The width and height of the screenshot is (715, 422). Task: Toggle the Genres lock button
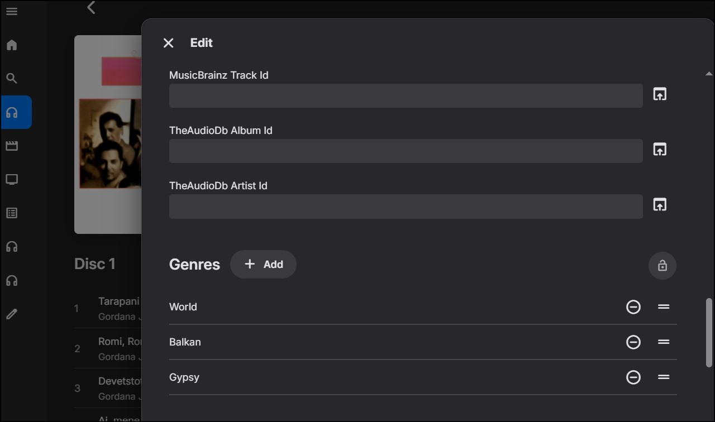click(662, 265)
